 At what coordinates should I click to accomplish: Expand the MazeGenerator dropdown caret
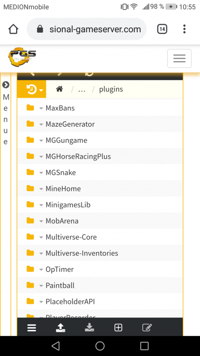[x=41, y=124]
